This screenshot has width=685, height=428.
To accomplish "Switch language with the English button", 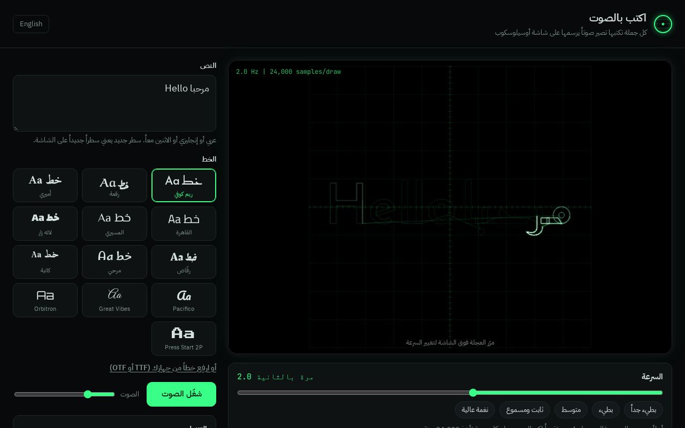I will tap(31, 24).
